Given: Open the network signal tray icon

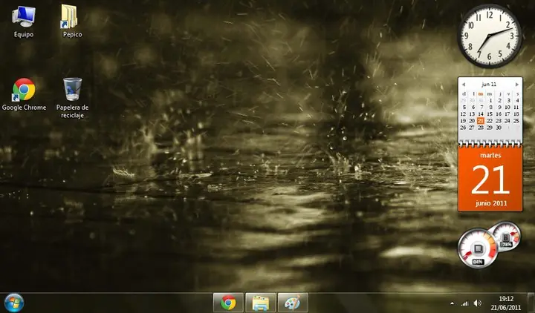Looking at the screenshot, I should click(464, 303).
